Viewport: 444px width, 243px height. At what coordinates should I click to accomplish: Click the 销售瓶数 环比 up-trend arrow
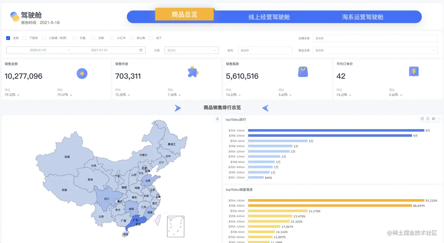point(239,95)
